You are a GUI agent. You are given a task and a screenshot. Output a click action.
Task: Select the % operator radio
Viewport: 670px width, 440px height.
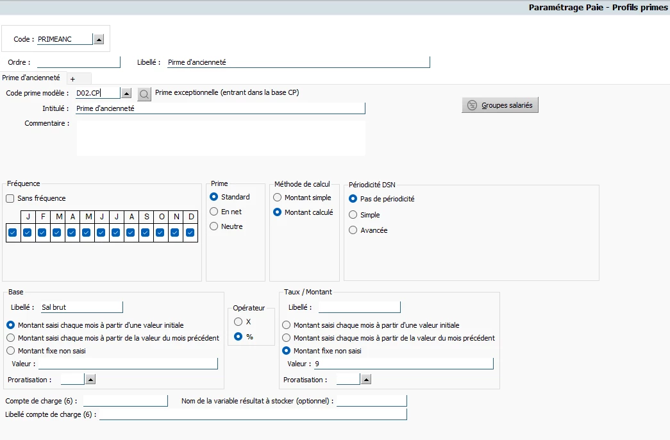tap(239, 337)
